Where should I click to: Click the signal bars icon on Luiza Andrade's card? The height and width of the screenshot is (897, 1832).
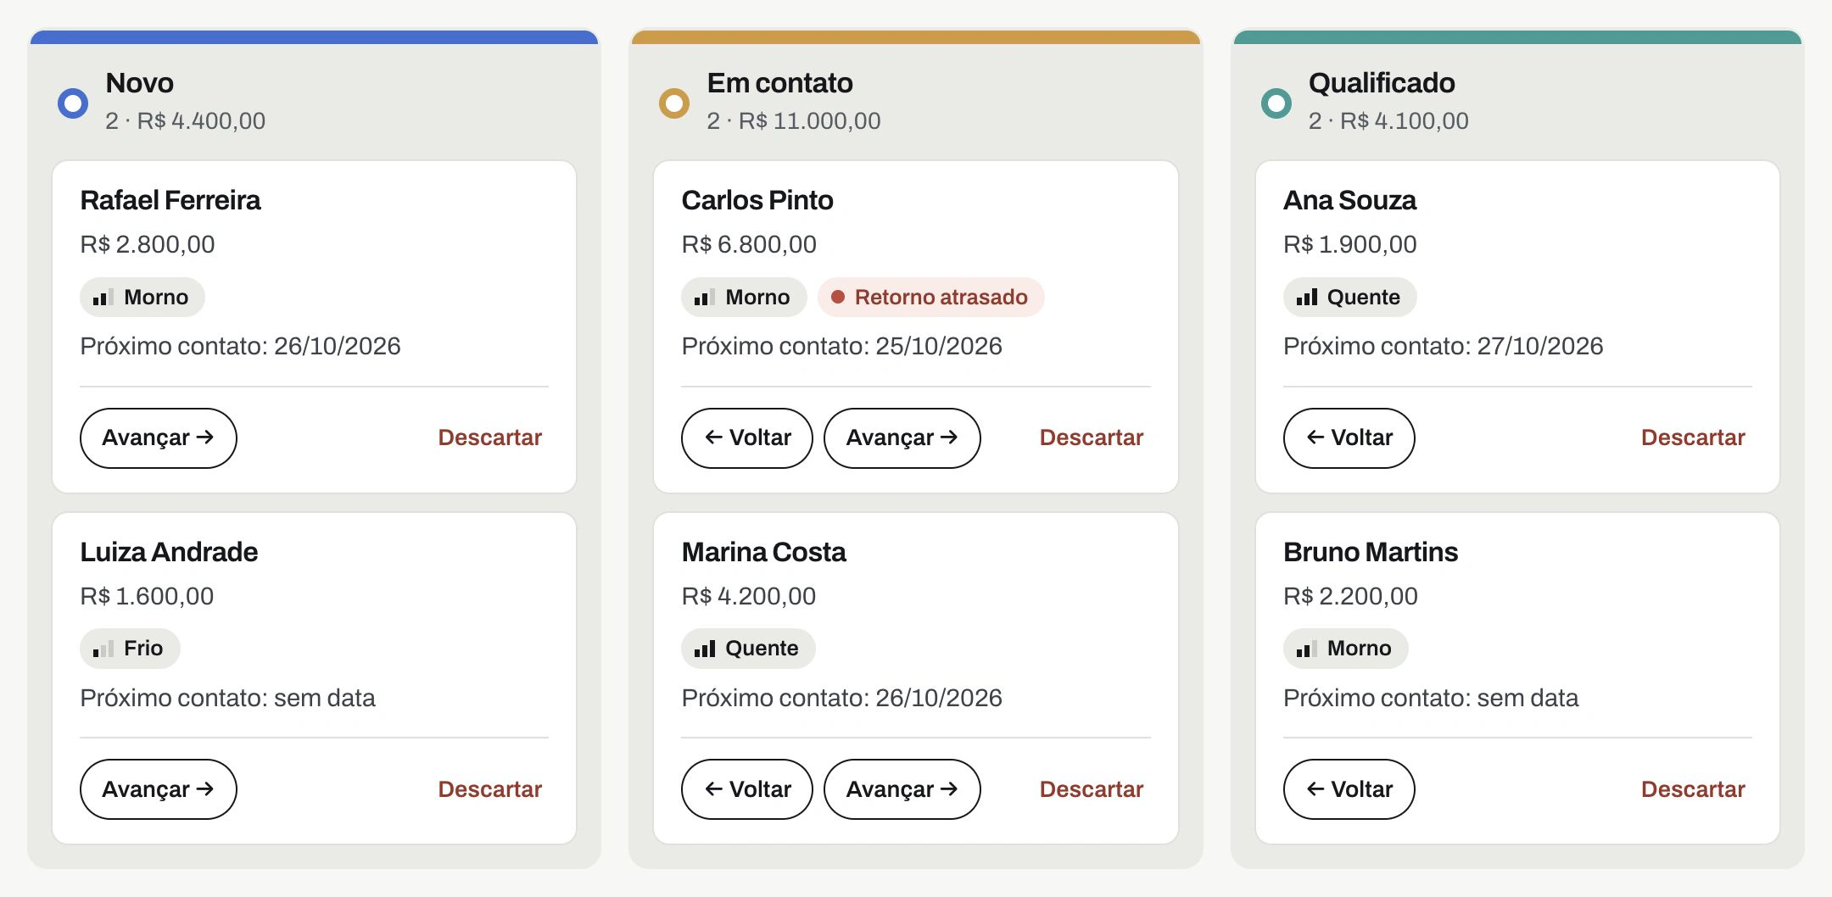pos(103,649)
